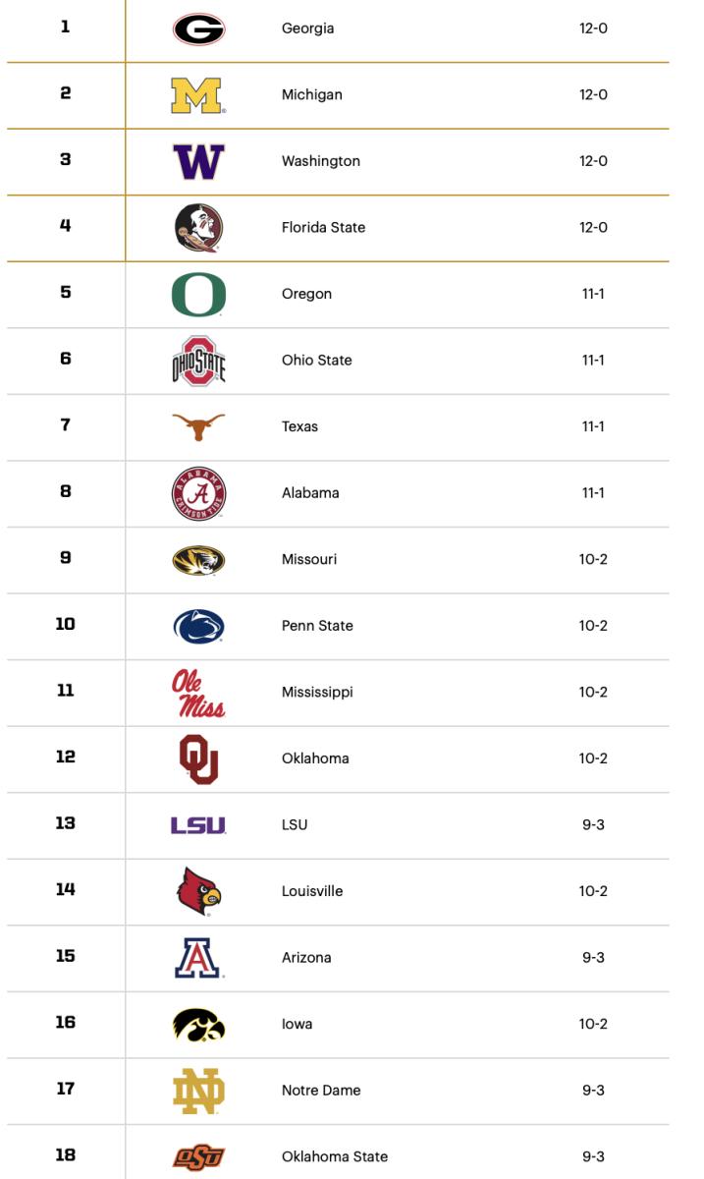The width and height of the screenshot is (704, 1179).
Task: Open the Penn State Nittany Lions logo
Action: click(198, 626)
